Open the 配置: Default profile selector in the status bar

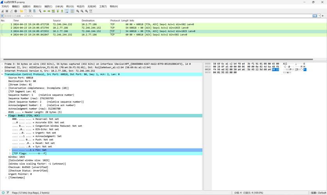point(318,193)
